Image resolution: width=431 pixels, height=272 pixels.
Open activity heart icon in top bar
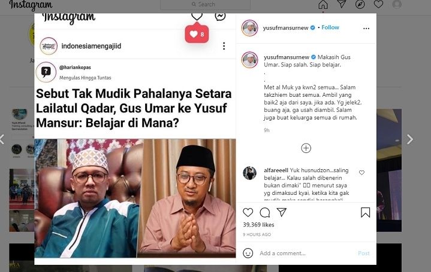[378, 4]
